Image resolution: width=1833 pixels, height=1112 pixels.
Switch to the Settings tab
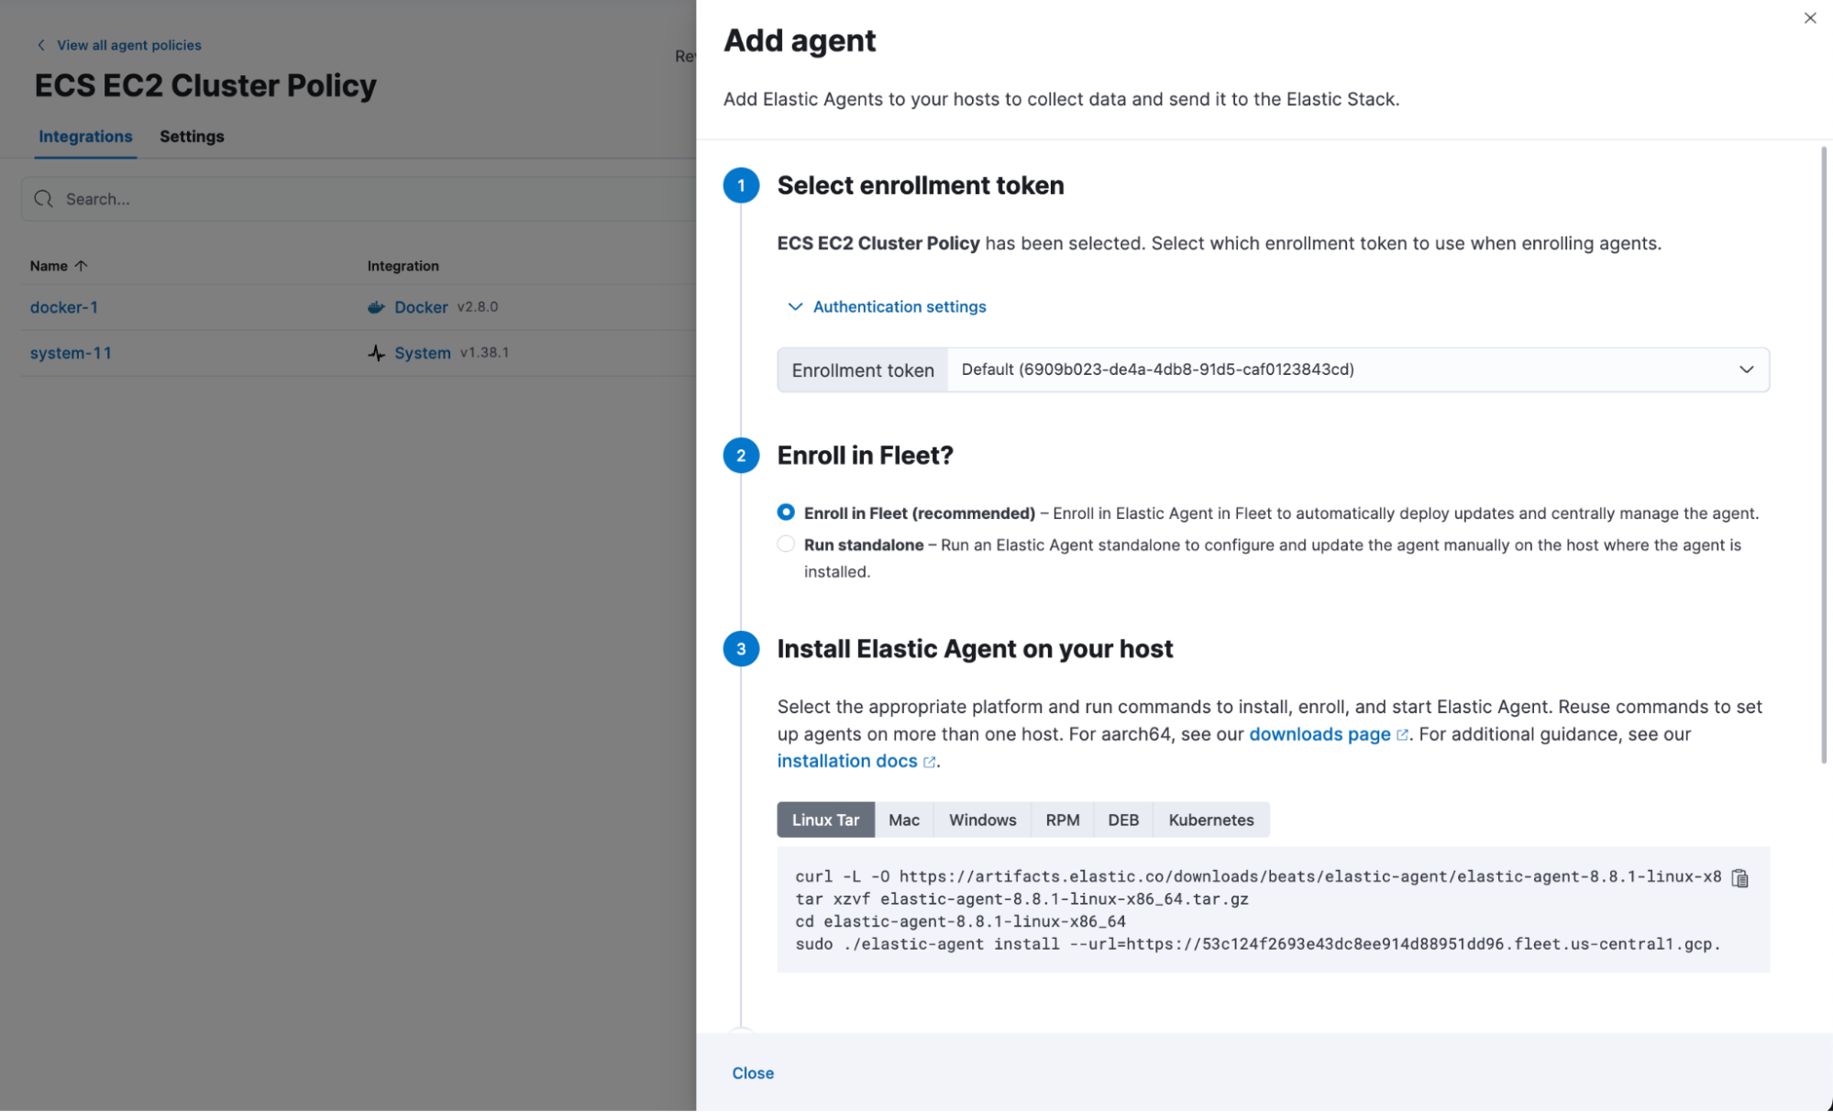point(191,135)
